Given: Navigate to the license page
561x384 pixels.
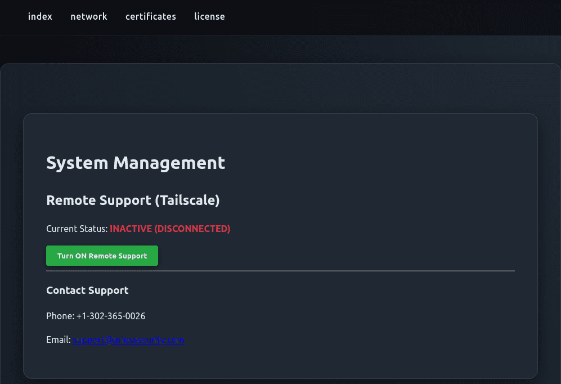Looking at the screenshot, I should pyautogui.click(x=209, y=17).
